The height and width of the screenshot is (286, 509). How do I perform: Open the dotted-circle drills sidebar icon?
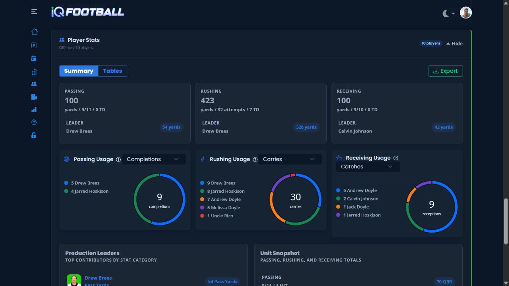(34, 72)
